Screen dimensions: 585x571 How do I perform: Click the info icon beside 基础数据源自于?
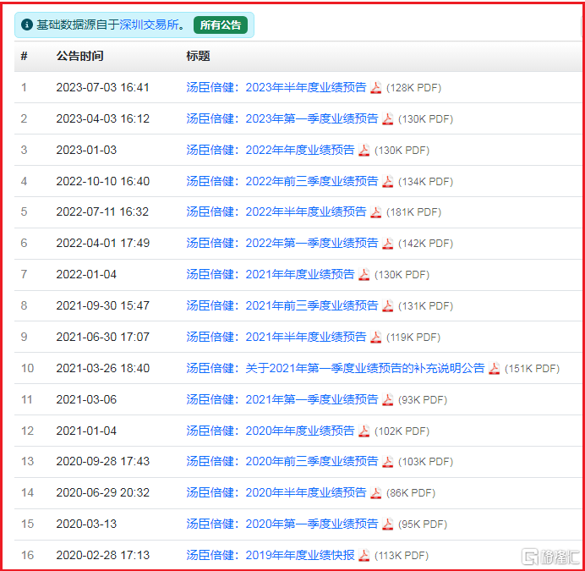27,25
